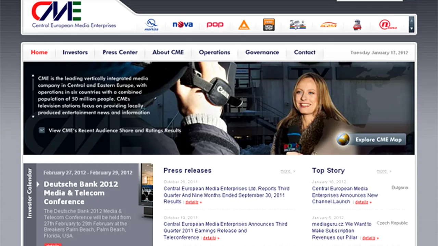Screen dimensions: 438x246
Task: View CME's Recent Audience Share and Ratings Results
Action: point(115,131)
